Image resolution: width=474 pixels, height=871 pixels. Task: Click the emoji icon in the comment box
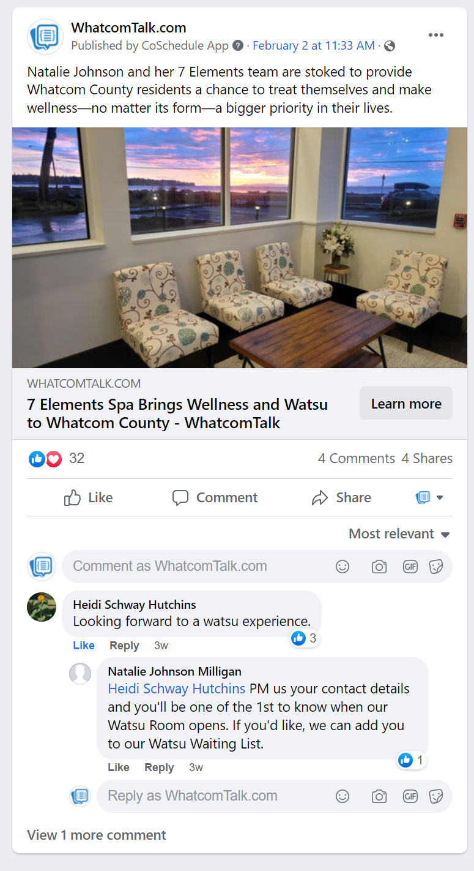coord(343,567)
